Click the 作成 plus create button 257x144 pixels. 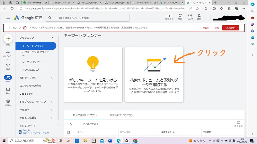8,39
